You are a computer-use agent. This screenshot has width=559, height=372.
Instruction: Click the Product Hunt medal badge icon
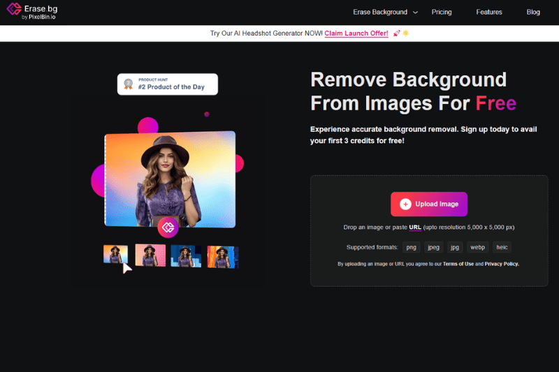[128, 84]
